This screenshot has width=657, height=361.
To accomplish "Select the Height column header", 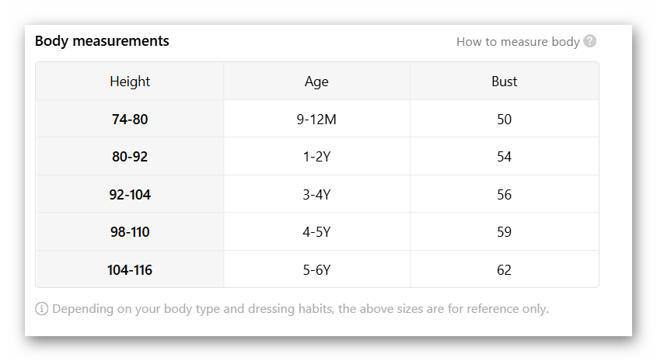I will click(130, 82).
